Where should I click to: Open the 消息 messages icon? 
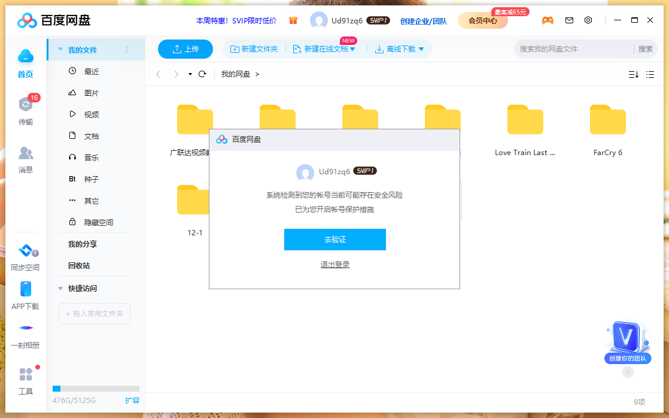pos(26,153)
